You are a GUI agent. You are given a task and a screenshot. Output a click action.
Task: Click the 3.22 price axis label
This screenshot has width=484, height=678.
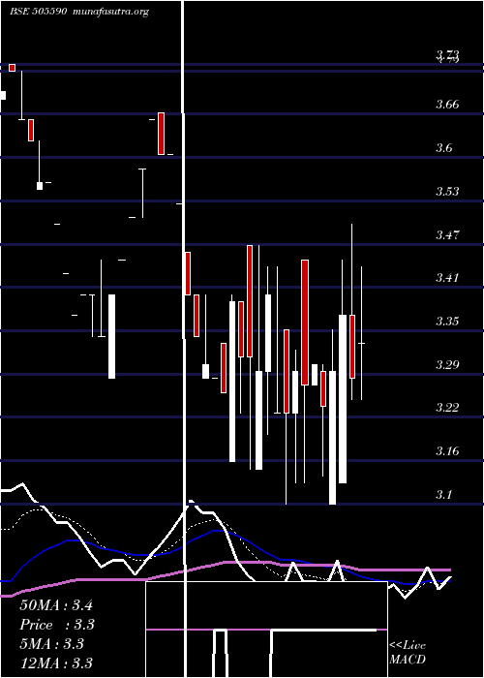(447, 408)
